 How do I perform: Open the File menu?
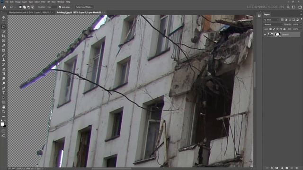click(7, 2)
